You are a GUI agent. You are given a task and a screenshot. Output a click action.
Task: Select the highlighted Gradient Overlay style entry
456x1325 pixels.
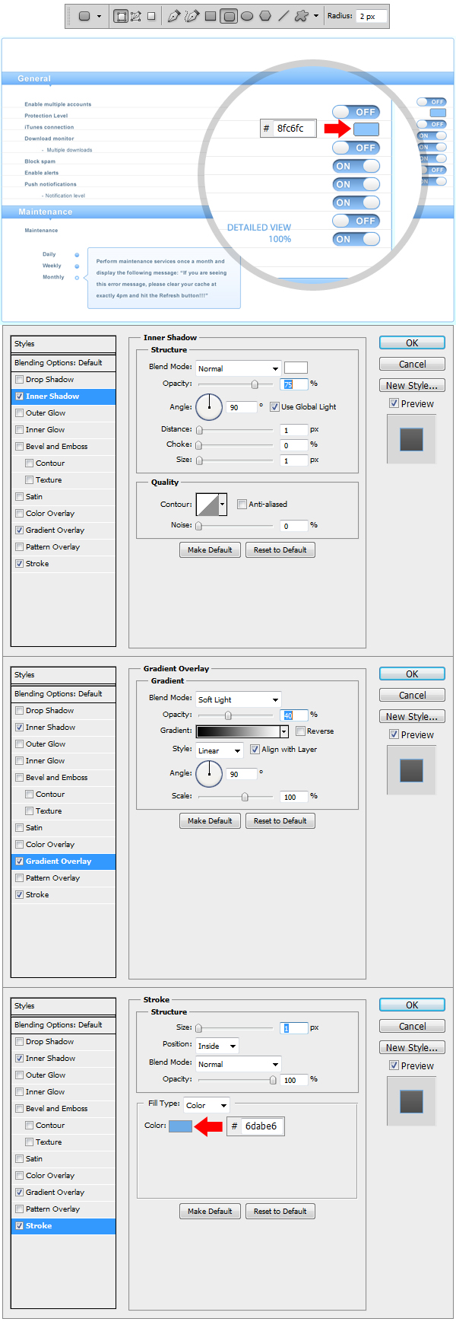point(63,862)
